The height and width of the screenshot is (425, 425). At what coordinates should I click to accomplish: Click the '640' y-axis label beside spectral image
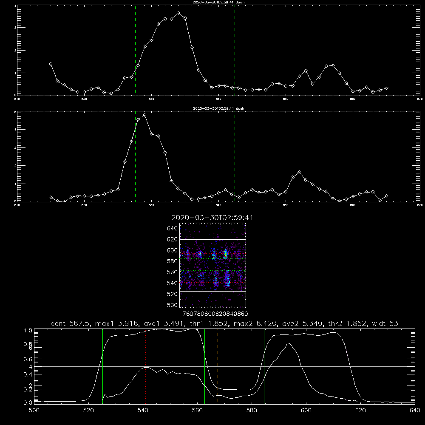[173, 228]
